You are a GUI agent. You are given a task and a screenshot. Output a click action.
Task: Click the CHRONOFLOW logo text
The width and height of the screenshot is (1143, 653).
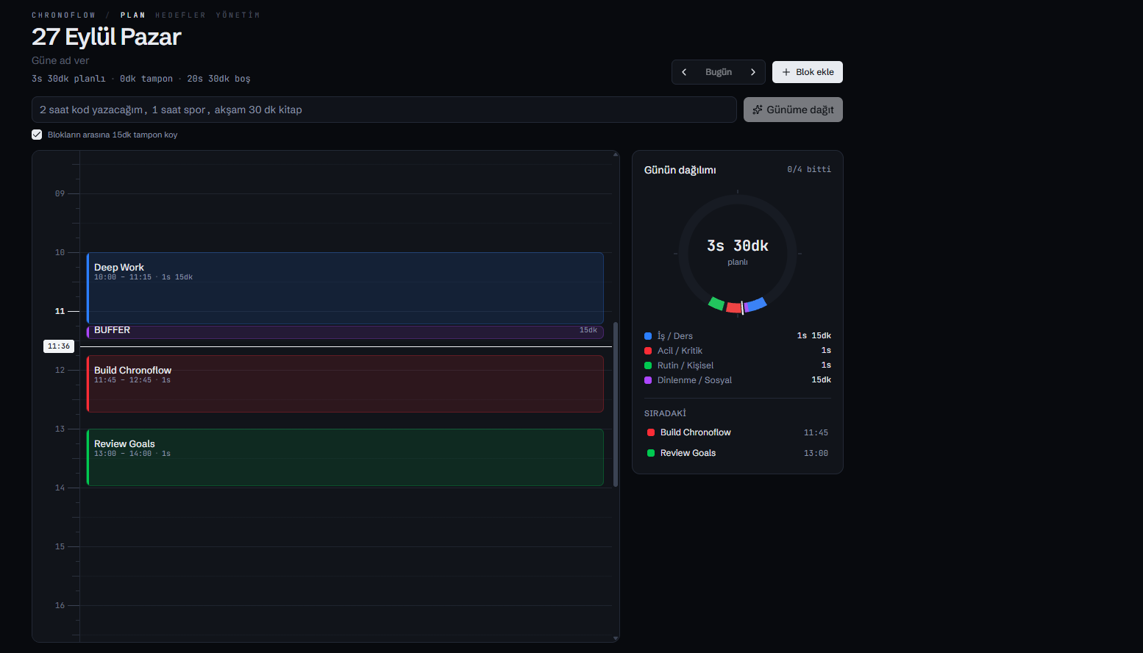click(x=63, y=15)
